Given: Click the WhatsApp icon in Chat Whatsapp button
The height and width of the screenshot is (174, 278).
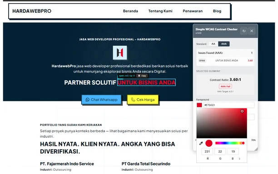Looking at the screenshot, I should click(x=87, y=99).
